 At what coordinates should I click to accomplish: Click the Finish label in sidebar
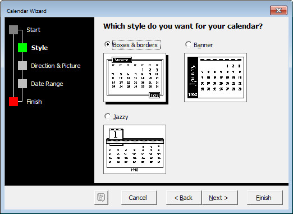point(34,102)
